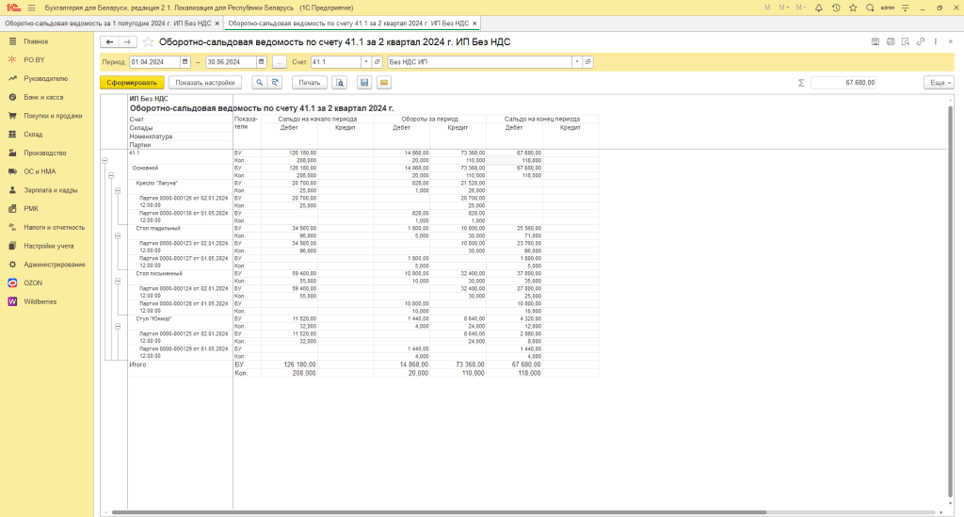Select the Итого row label

[x=137, y=364]
